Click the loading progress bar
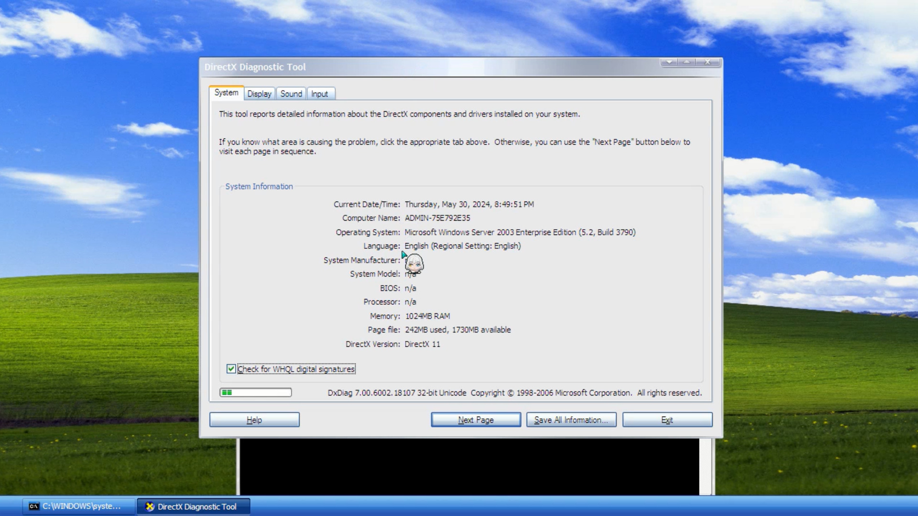Viewport: 918px width, 516px height. [256, 393]
